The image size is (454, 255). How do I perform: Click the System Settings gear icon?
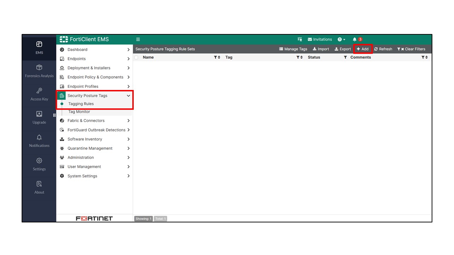(62, 176)
